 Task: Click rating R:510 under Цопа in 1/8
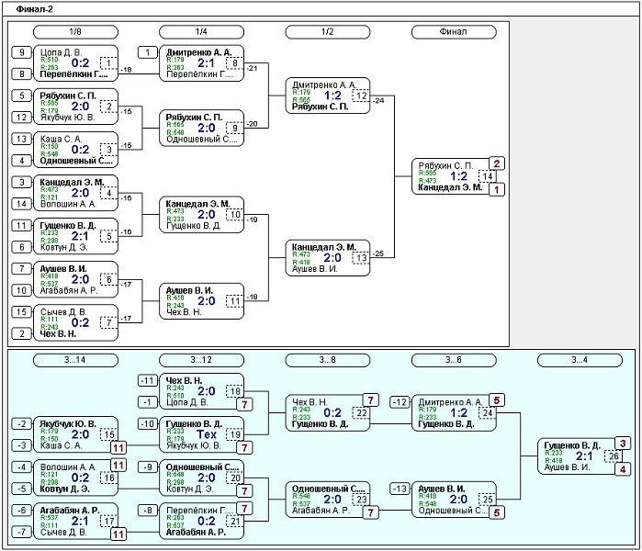tap(49, 60)
